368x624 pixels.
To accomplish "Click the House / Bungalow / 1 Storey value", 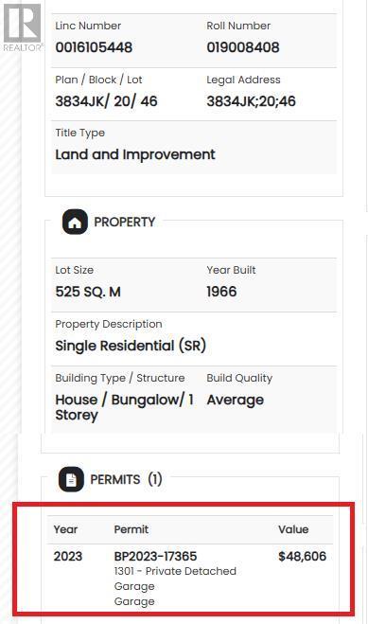I will click(124, 407).
